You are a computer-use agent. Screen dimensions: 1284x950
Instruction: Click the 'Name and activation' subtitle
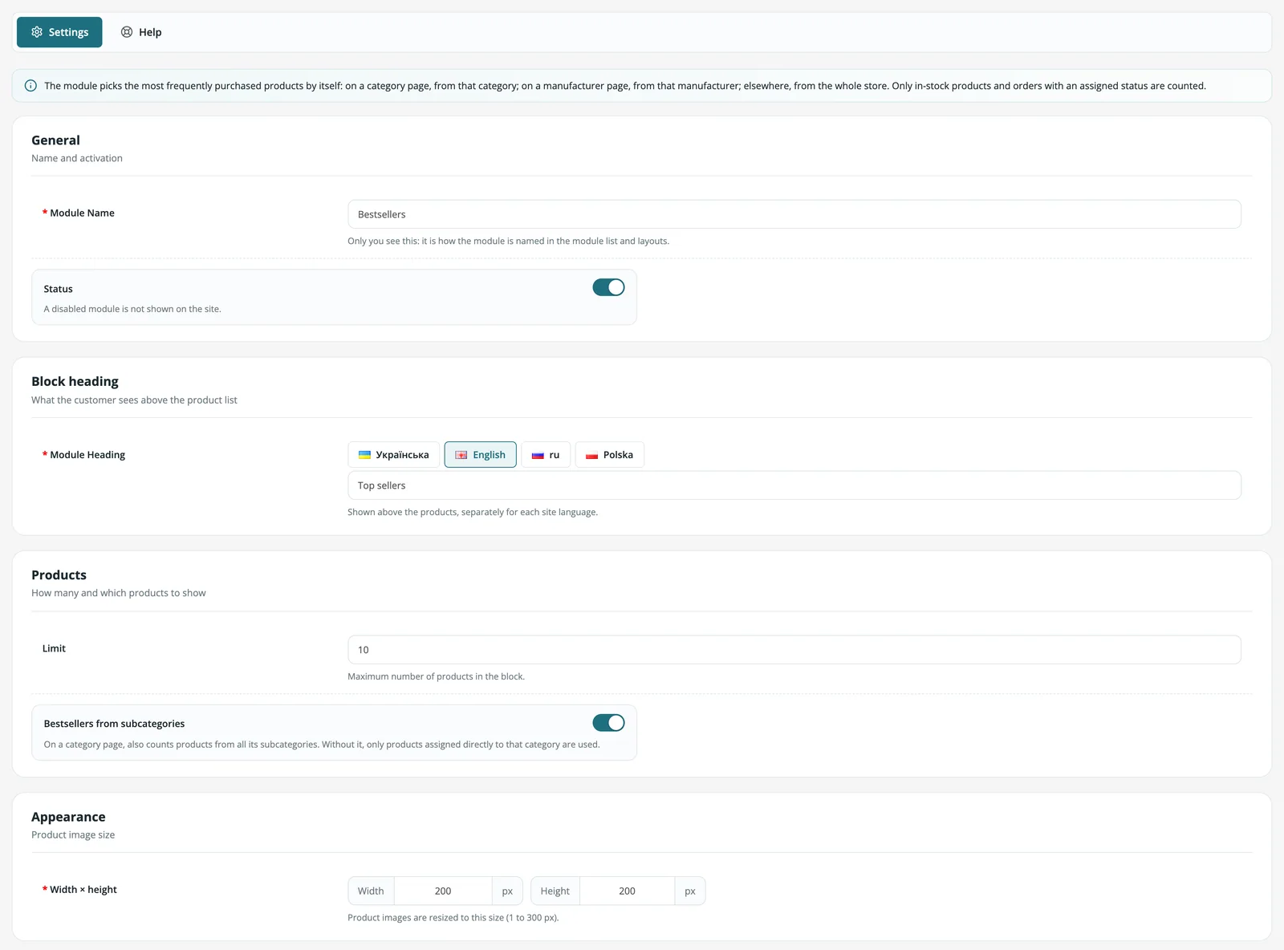tap(77, 158)
